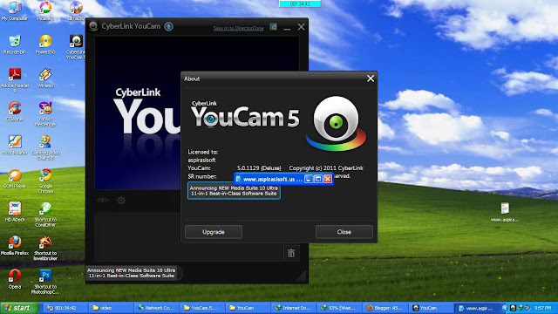Launch the Camfrog Video Chat shortcut
Viewport: 558px width, 314px height.
45,147
